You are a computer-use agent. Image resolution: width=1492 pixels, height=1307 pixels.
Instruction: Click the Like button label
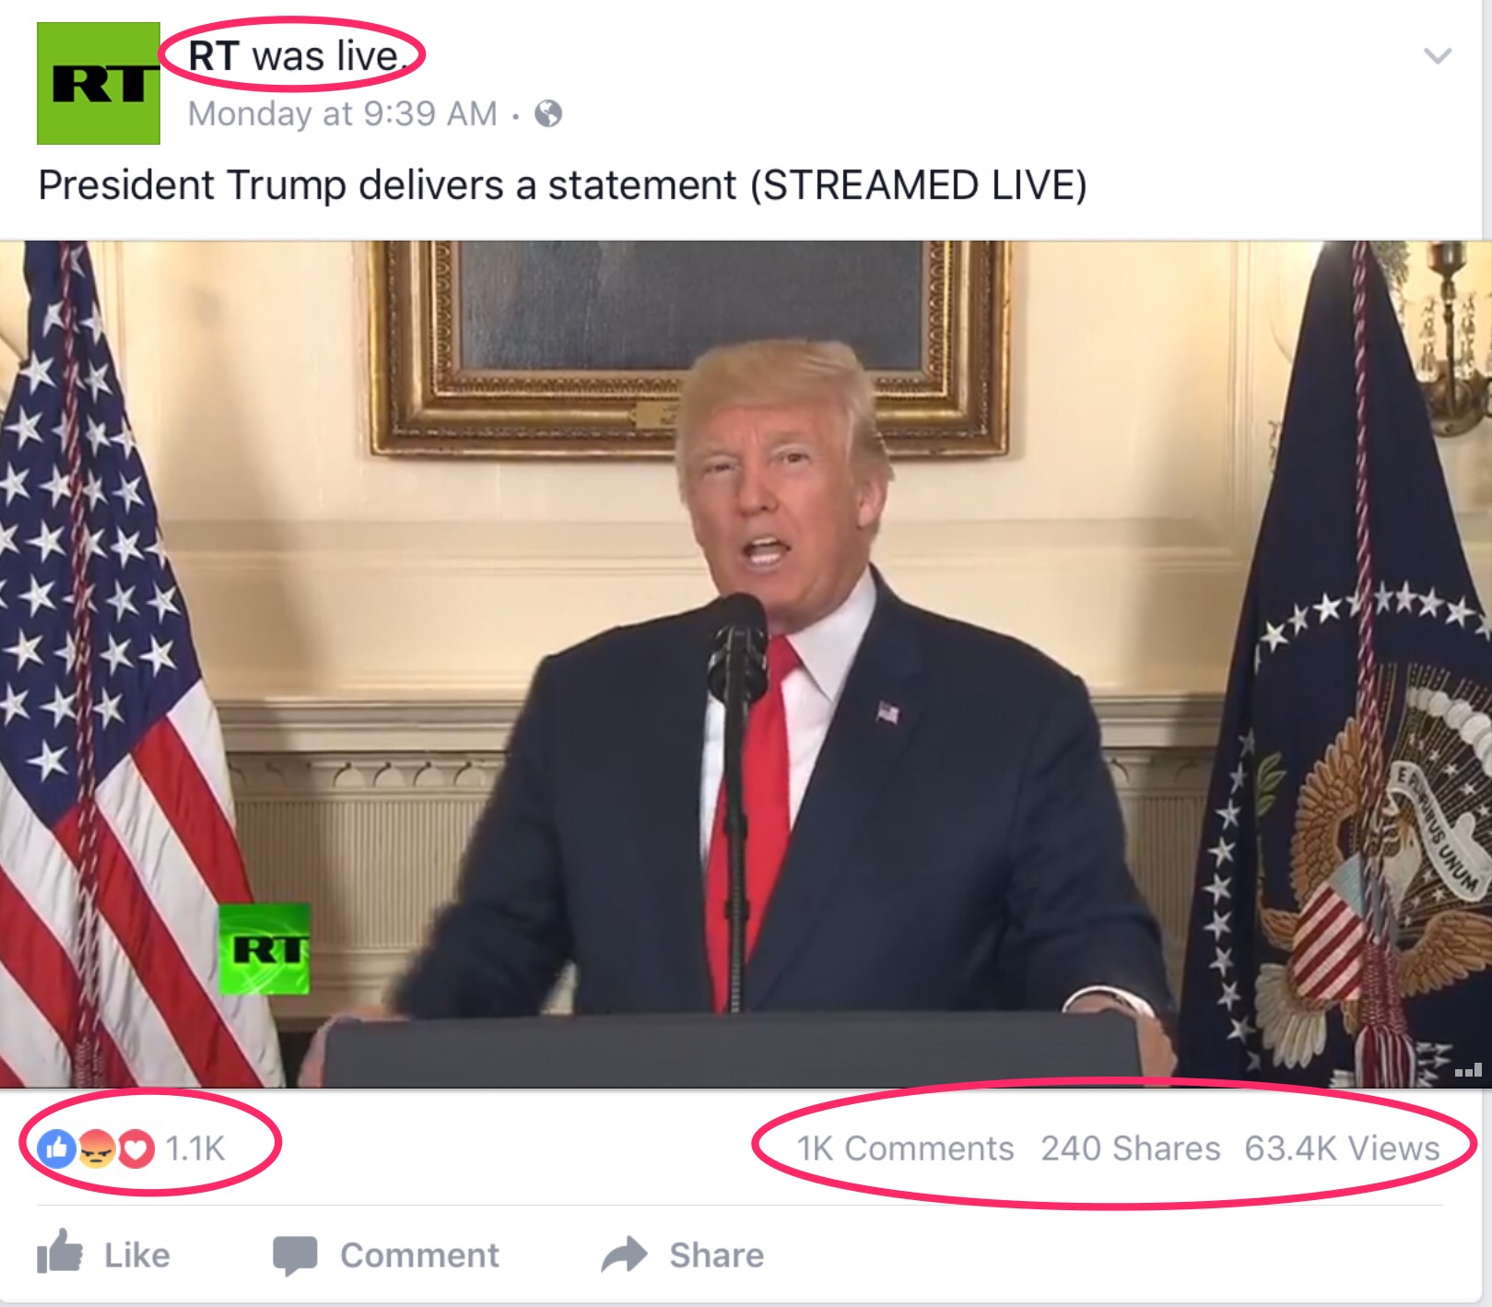[137, 1255]
